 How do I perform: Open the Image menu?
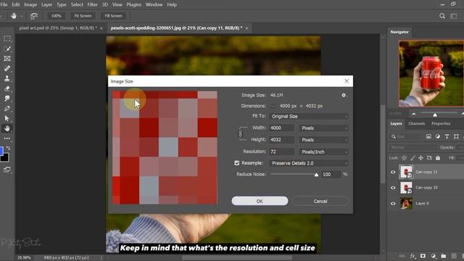point(30,5)
